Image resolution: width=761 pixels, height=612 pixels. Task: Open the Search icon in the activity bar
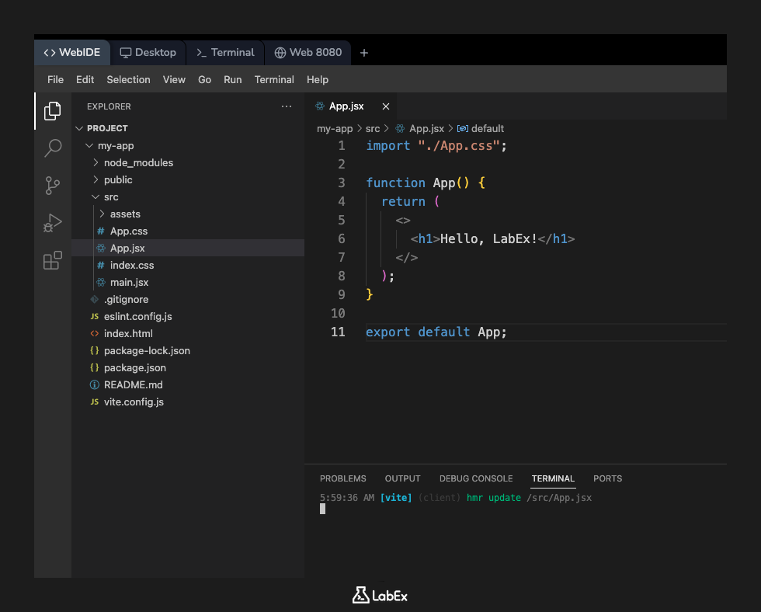coord(51,148)
